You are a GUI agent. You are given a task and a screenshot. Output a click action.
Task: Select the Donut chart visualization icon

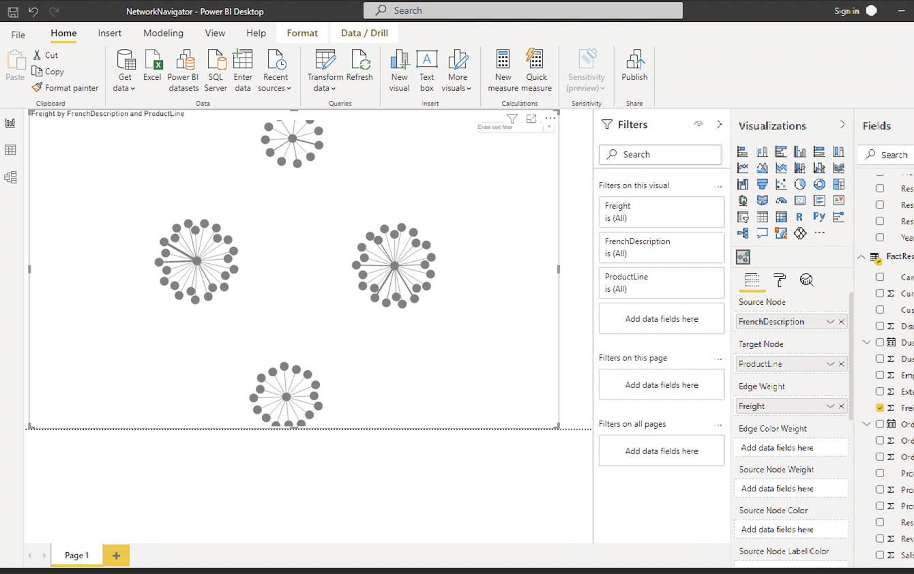click(x=819, y=183)
